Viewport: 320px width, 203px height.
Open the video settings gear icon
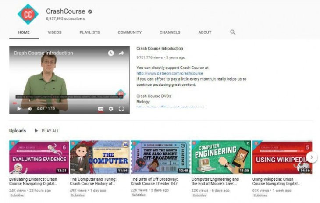(111, 109)
